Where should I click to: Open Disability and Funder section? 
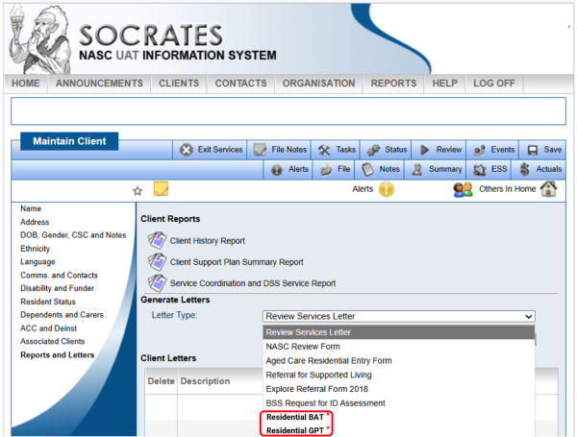point(57,288)
